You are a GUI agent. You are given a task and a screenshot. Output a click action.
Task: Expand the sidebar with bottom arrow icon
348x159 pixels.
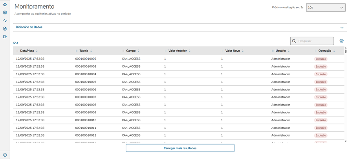tap(5, 155)
